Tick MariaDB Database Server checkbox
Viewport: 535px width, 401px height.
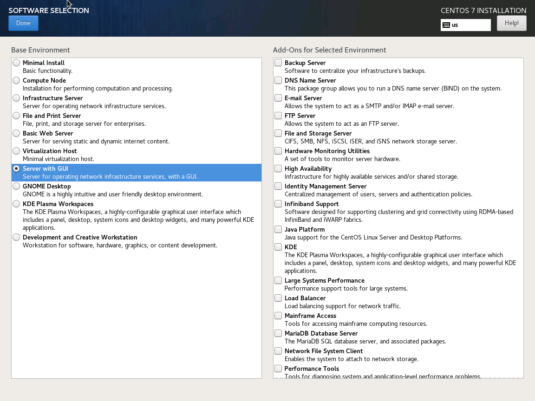[278, 334]
